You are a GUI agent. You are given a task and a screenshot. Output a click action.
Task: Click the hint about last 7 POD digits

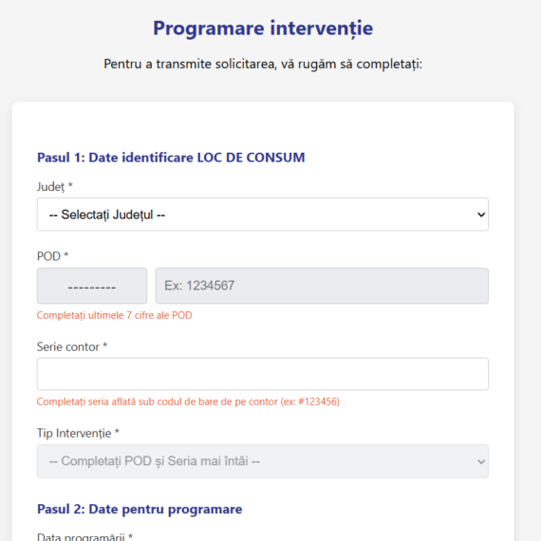(x=114, y=315)
